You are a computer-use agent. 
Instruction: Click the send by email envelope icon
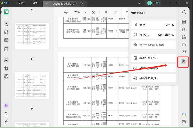pos(184,52)
